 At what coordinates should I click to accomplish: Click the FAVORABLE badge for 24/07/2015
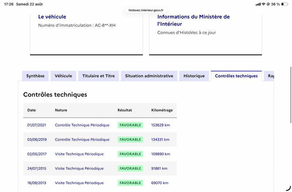click(130, 168)
